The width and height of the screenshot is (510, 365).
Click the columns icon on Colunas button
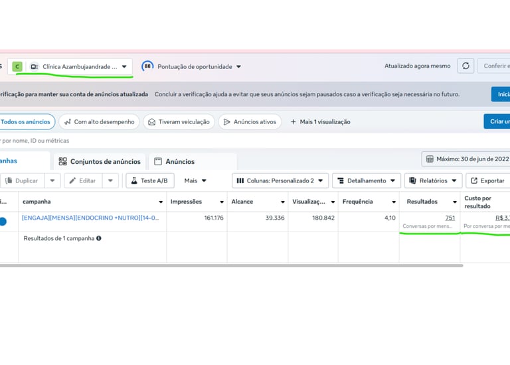[240, 181]
